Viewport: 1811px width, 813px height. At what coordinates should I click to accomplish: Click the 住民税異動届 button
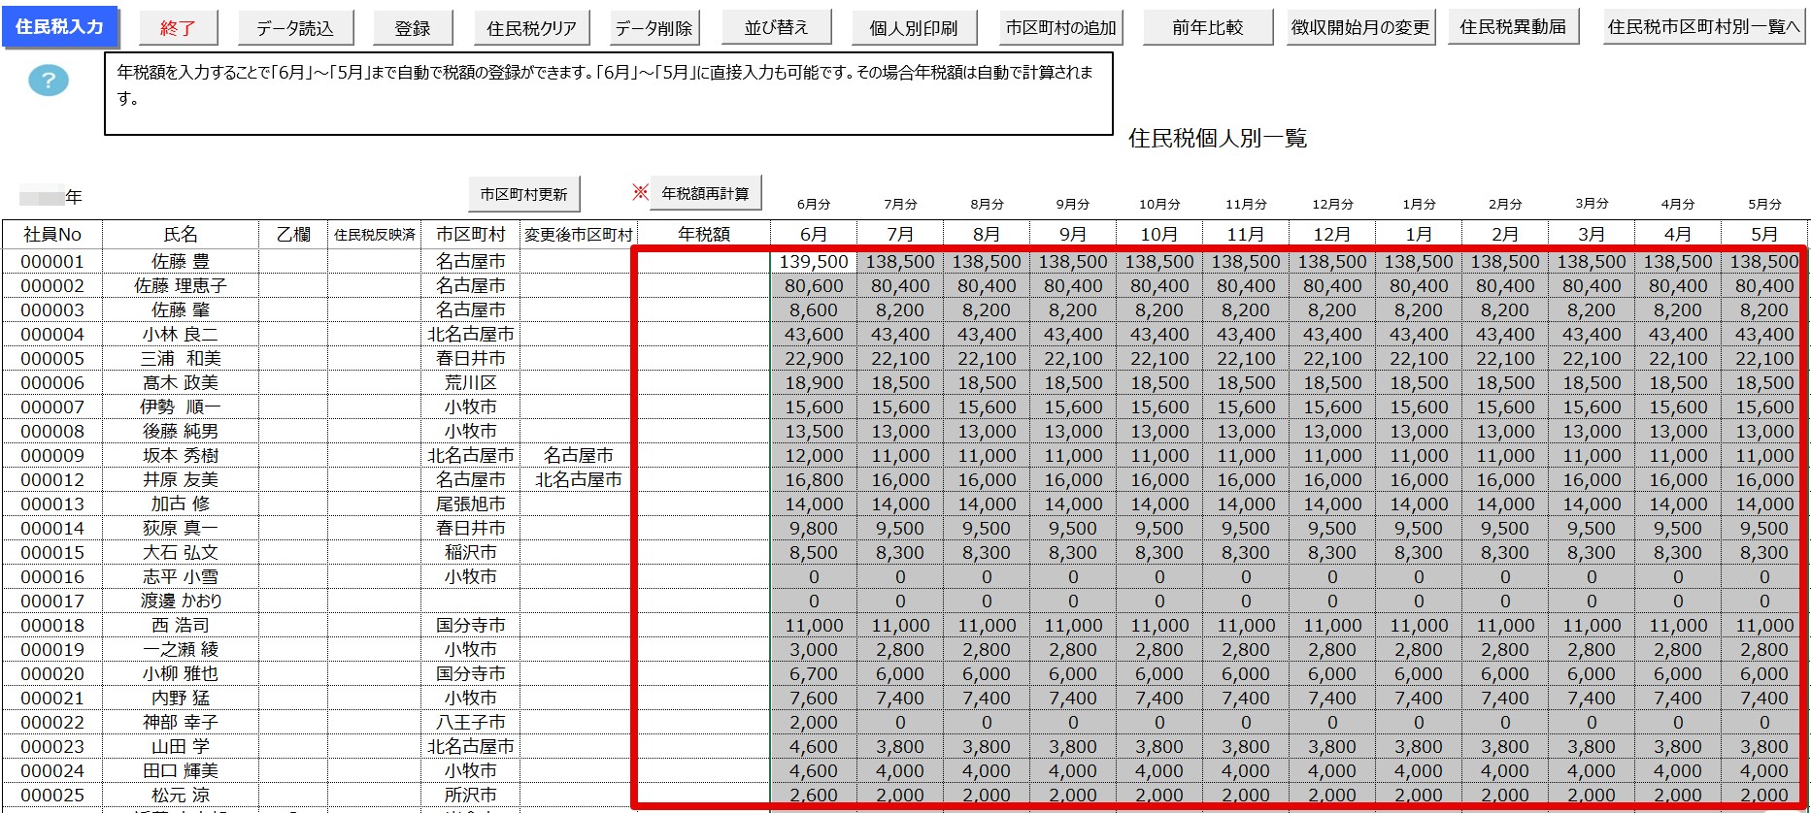pos(1513,27)
